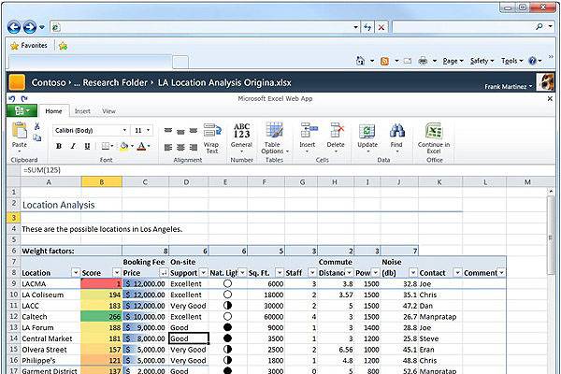This screenshot has width=561, height=374.
Task: Click the Contoso breadcrumb link
Action: (49, 82)
